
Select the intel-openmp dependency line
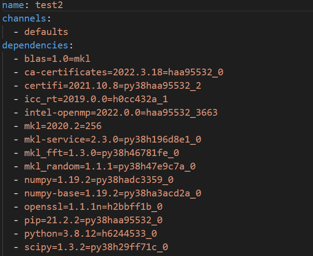pyautogui.click(x=121, y=113)
